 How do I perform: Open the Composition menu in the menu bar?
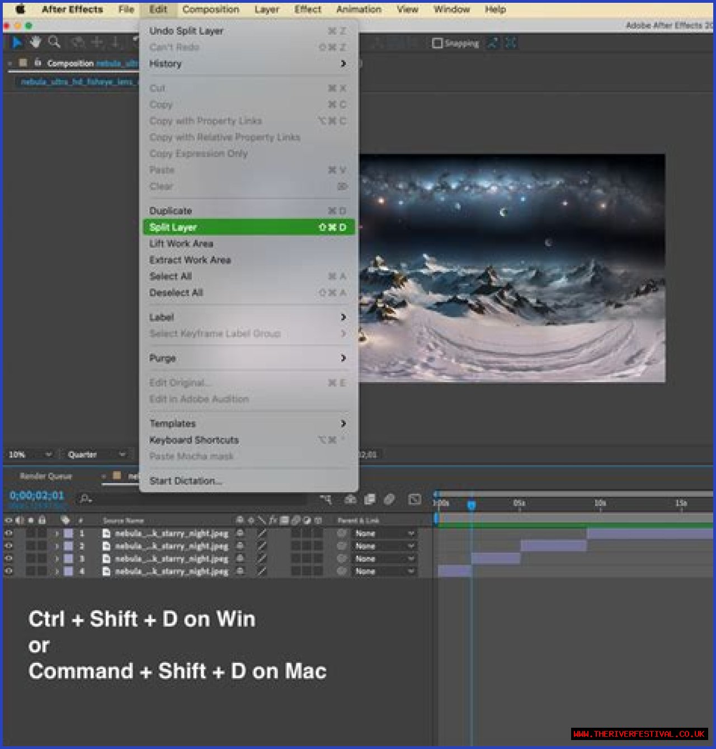[210, 10]
